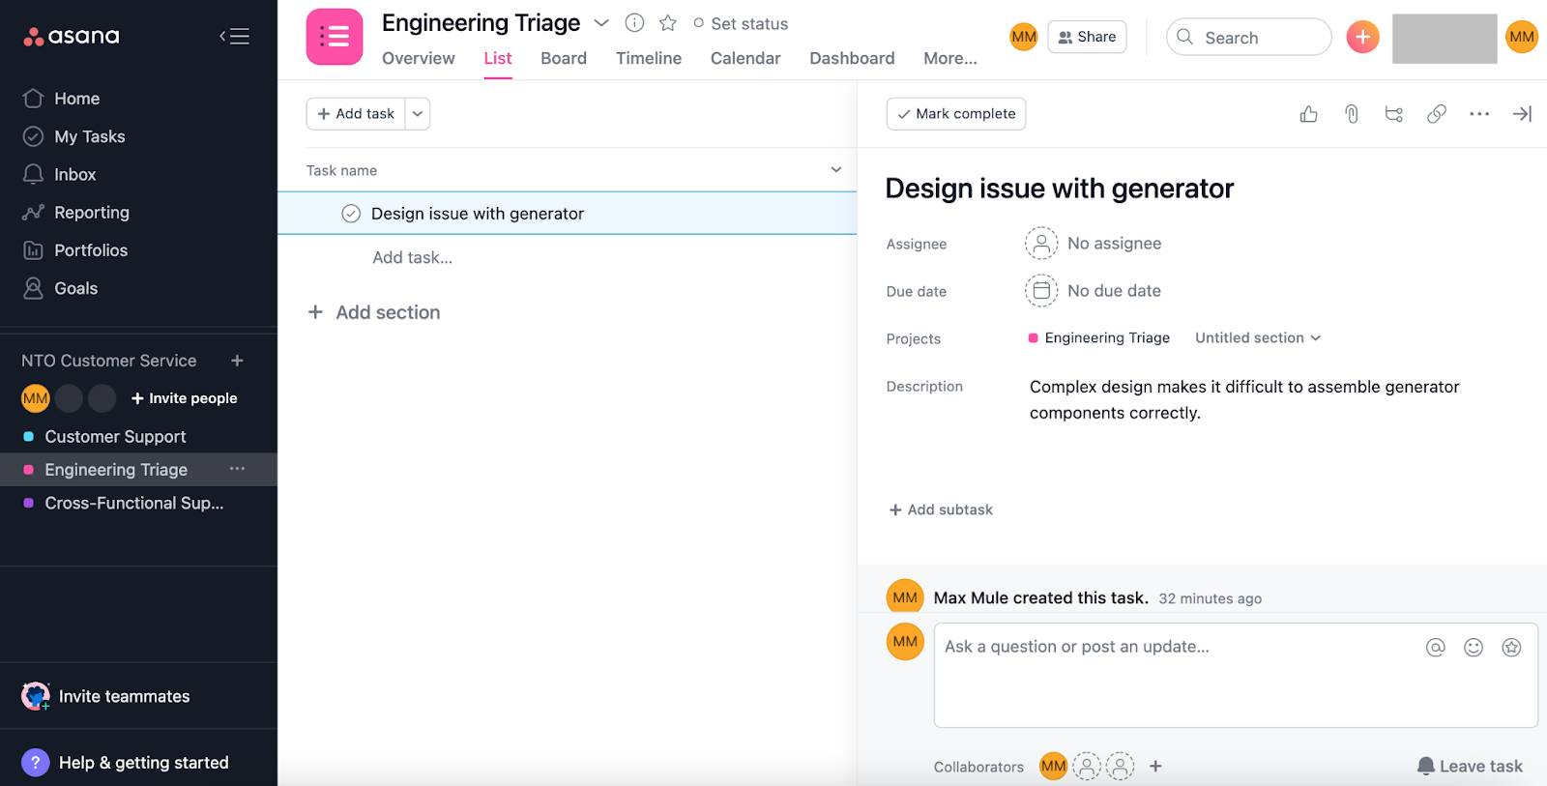The height and width of the screenshot is (786, 1547).
Task: Collapse the sidebar with the hamburger arrow icon
Action: click(234, 37)
